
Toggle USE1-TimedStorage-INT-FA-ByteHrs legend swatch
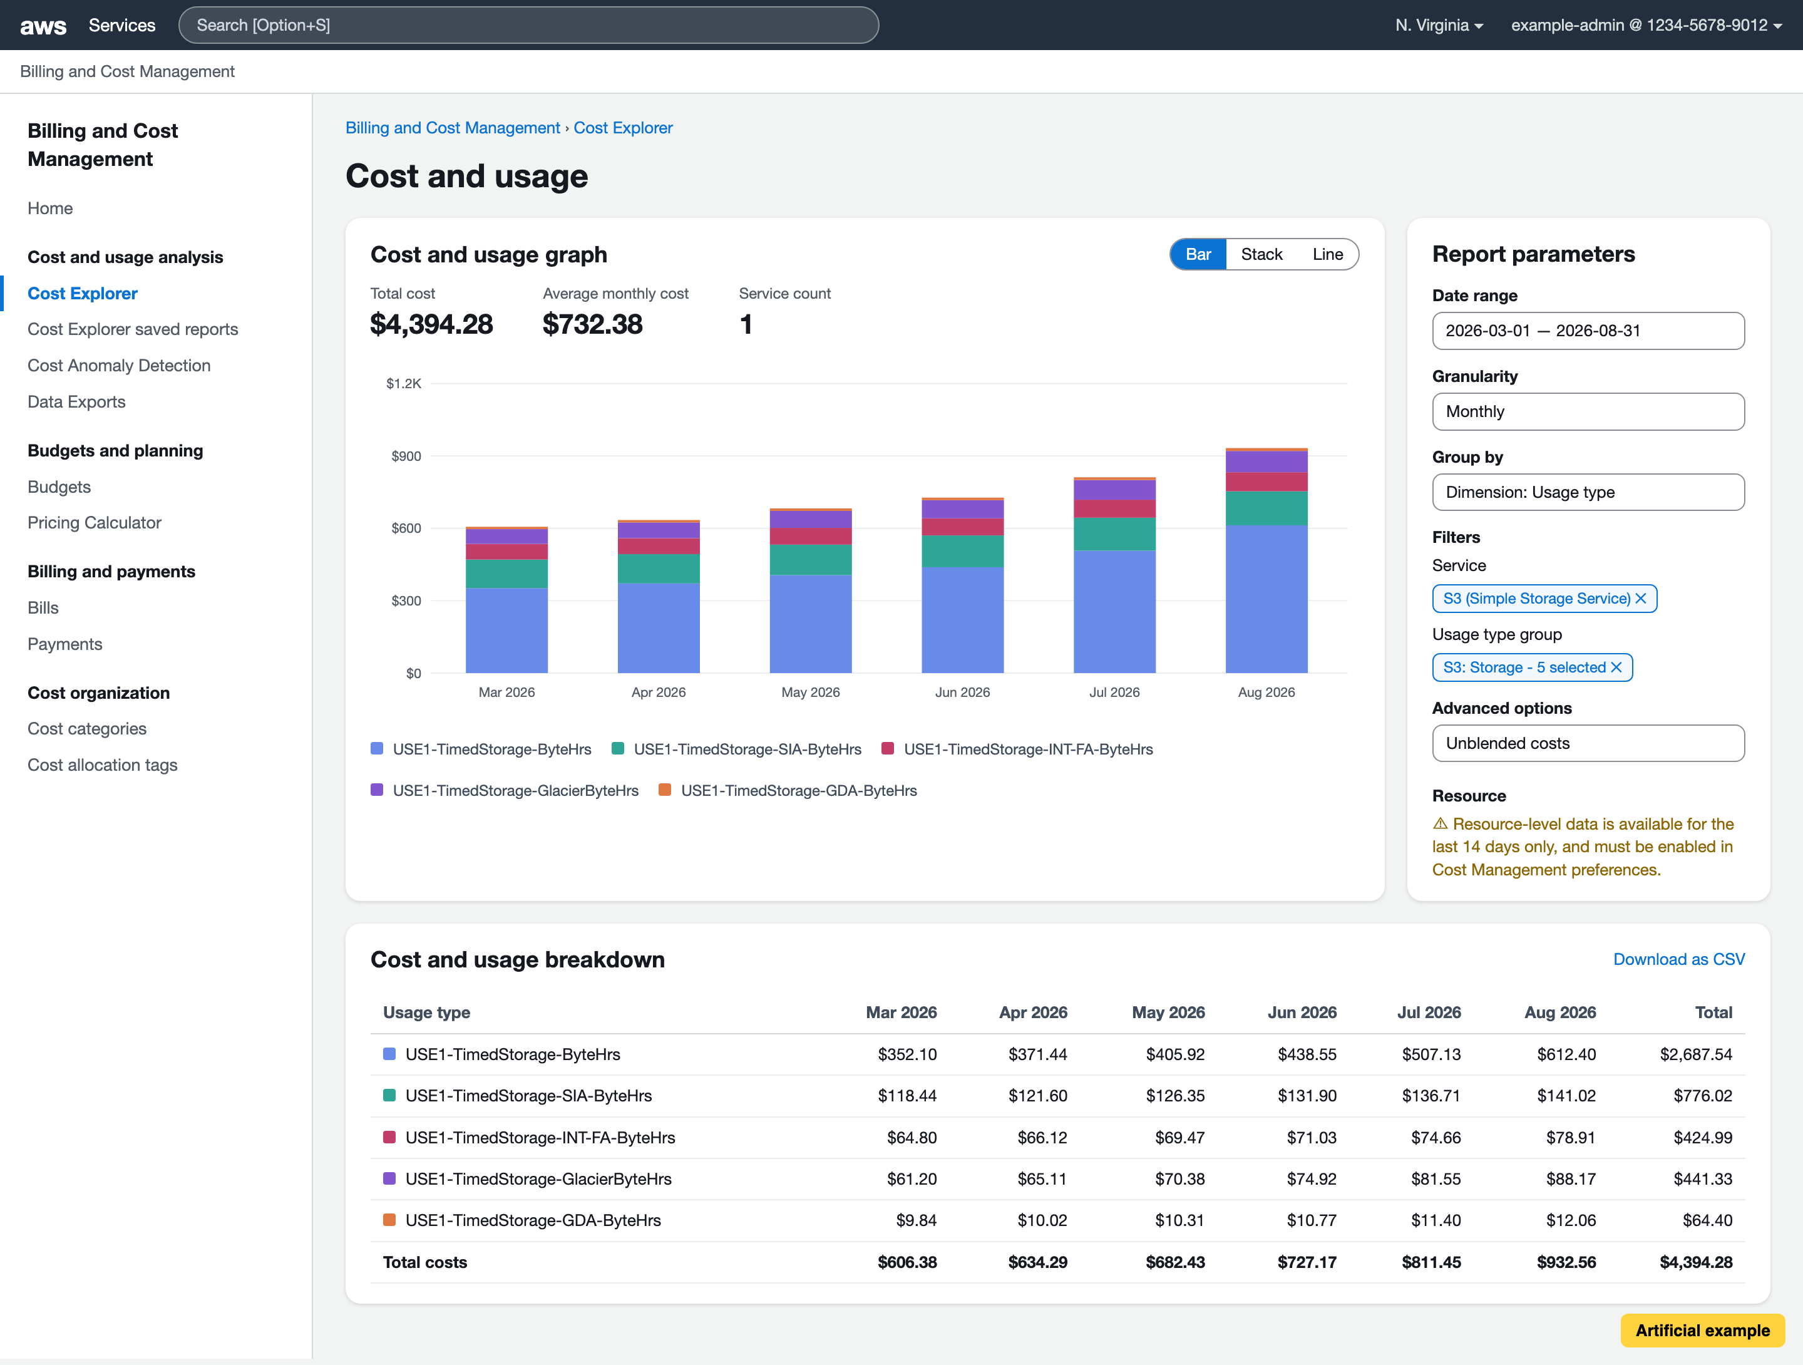pyautogui.click(x=888, y=748)
